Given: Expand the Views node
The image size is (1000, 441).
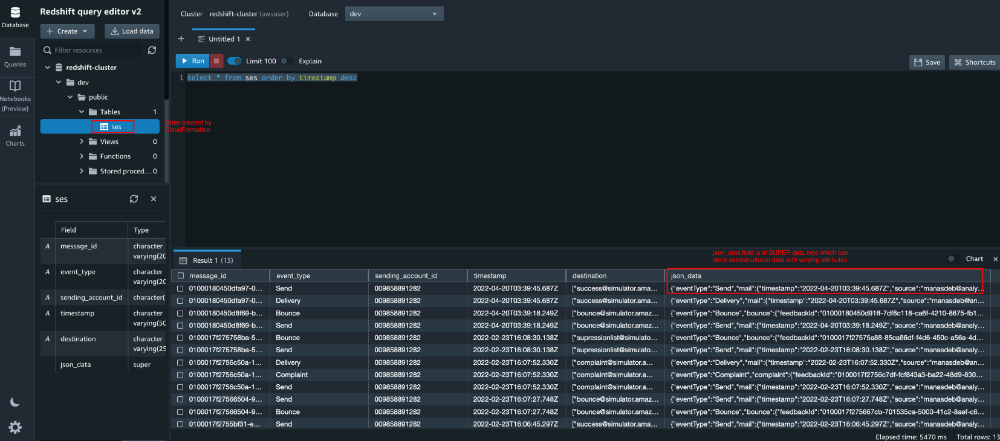Looking at the screenshot, I should [x=82, y=141].
